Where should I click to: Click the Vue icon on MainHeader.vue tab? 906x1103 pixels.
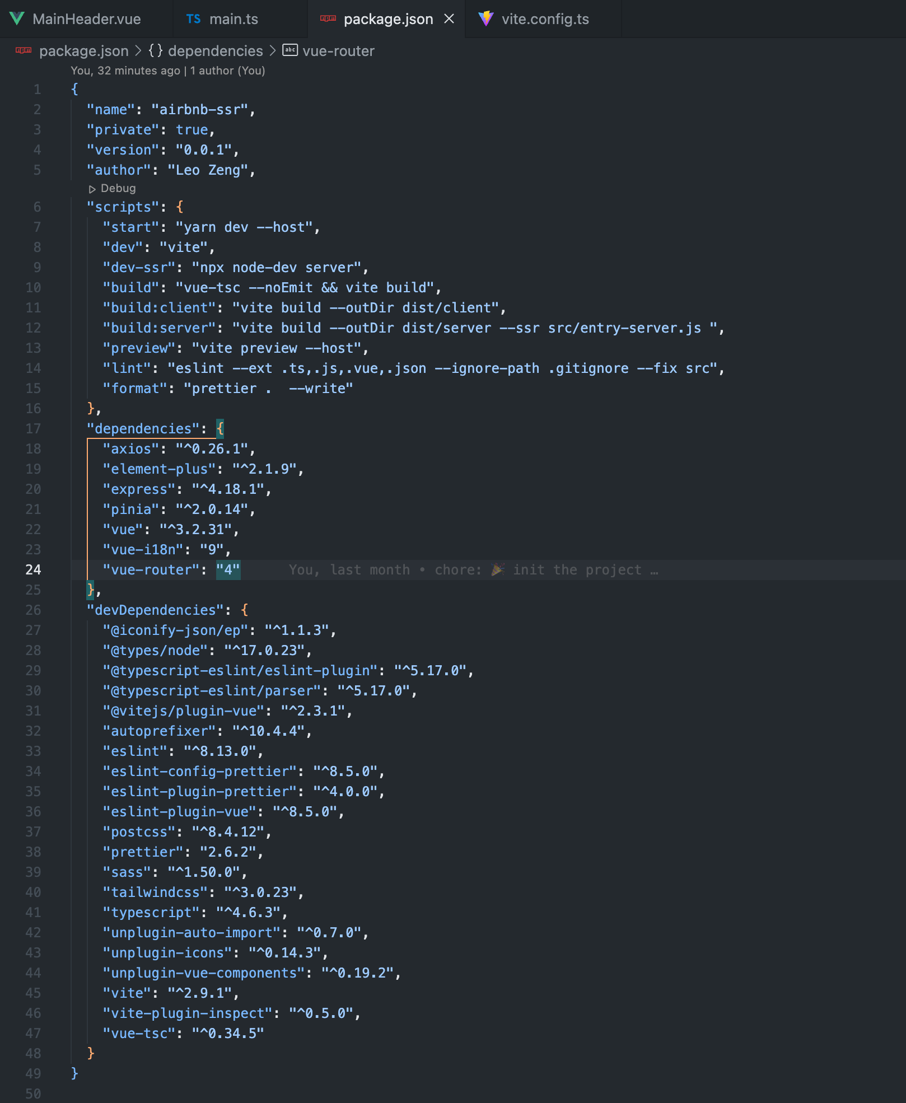tap(17, 18)
